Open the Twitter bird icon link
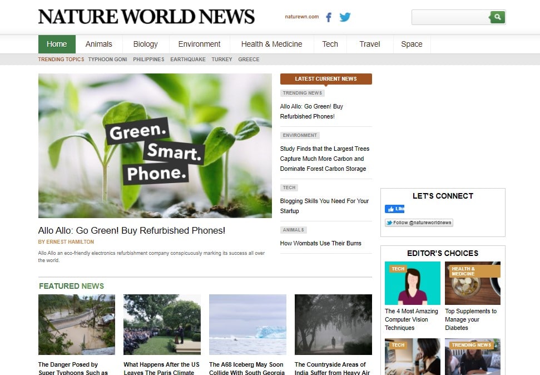The width and height of the screenshot is (540, 375). [345, 17]
